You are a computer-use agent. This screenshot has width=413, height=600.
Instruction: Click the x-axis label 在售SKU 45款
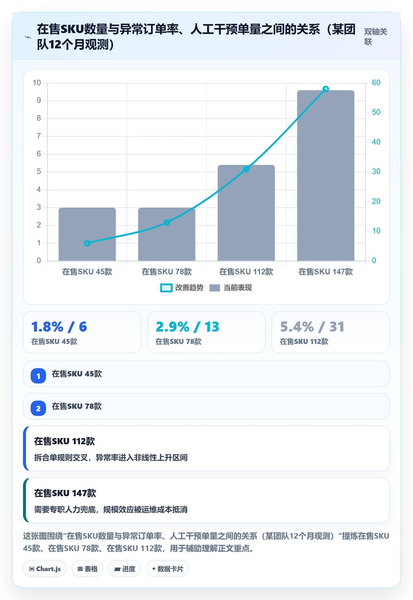click(x=87, y=272)
